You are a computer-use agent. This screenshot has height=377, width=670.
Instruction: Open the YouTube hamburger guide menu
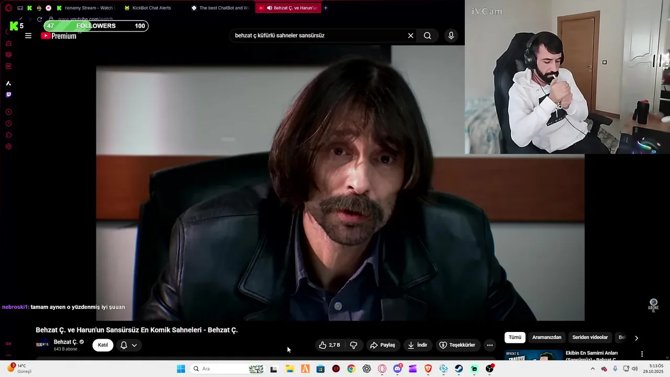(x=28, y=36)
